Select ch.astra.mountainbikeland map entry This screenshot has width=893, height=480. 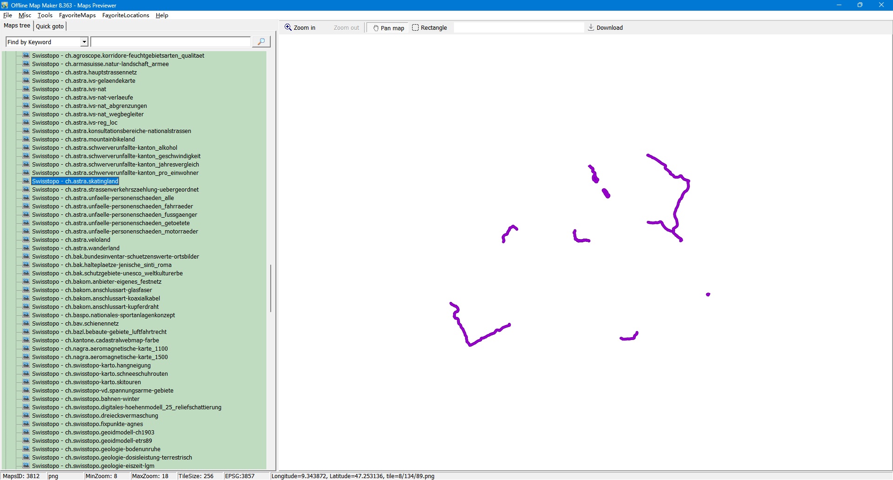(x=83, y=140)
